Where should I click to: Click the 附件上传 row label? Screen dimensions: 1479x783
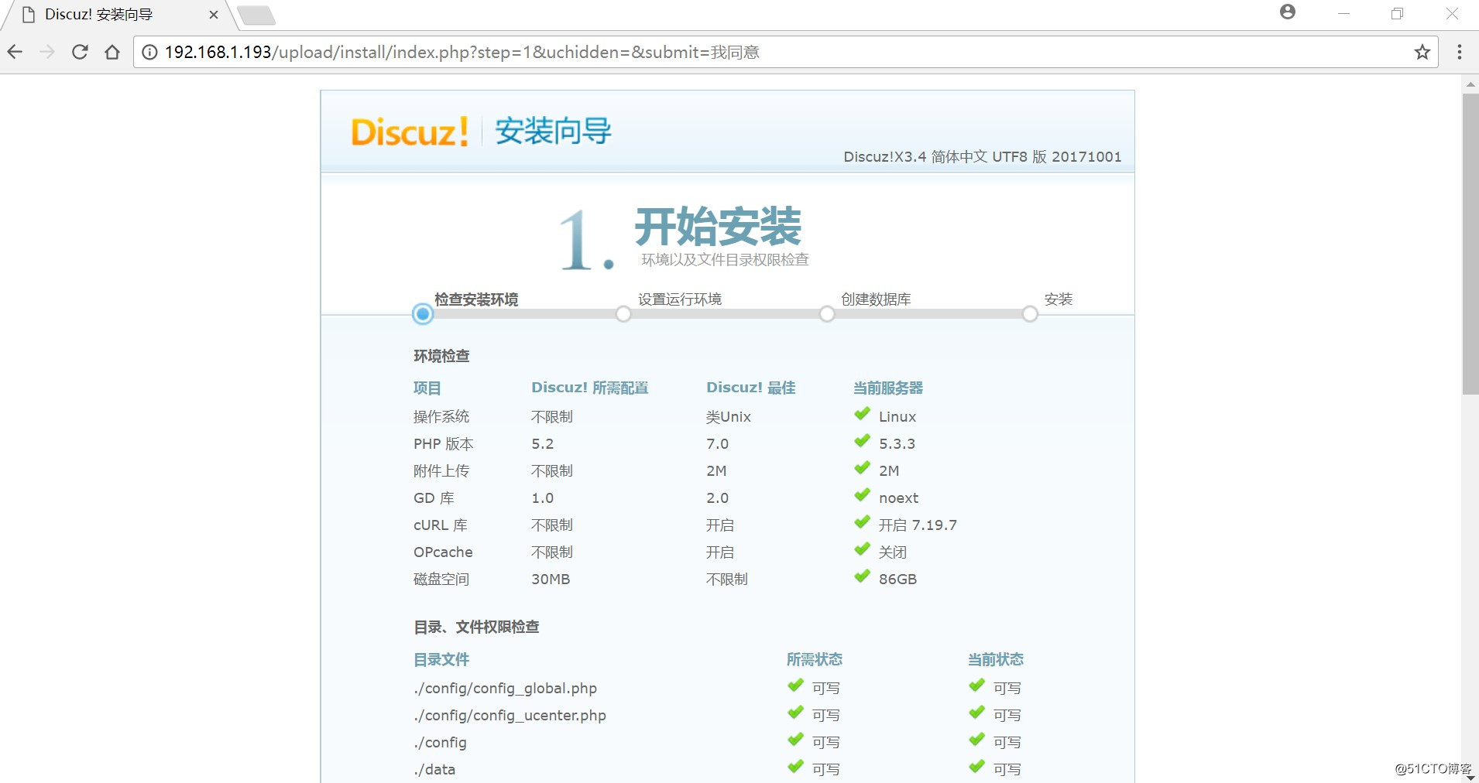point(441,471)
